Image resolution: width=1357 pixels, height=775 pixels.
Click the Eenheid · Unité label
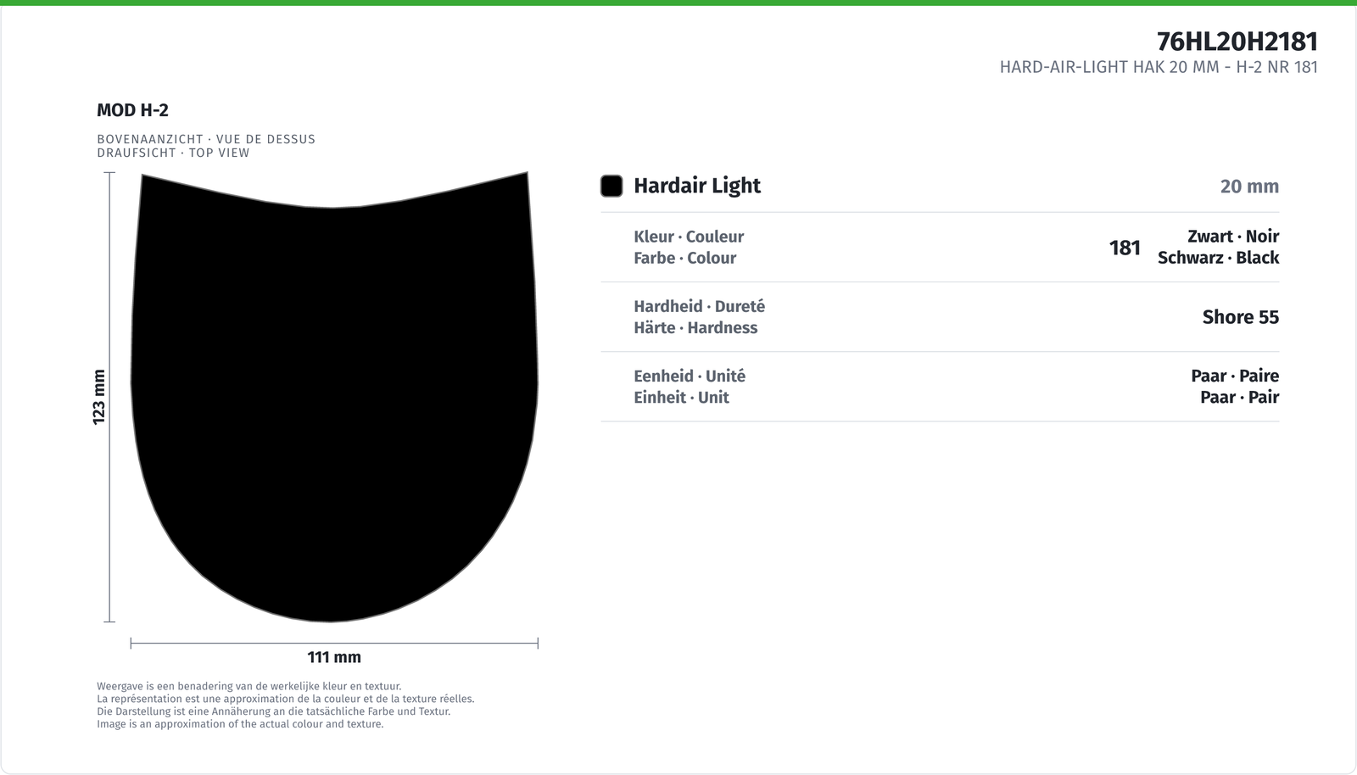690,376
